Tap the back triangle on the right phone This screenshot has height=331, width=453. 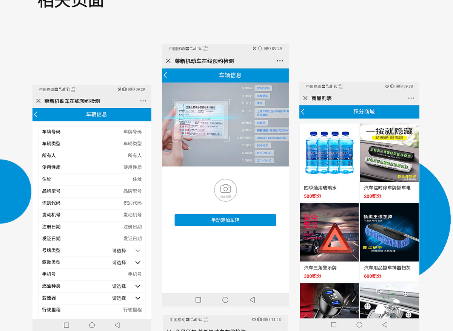pos(385,325)
